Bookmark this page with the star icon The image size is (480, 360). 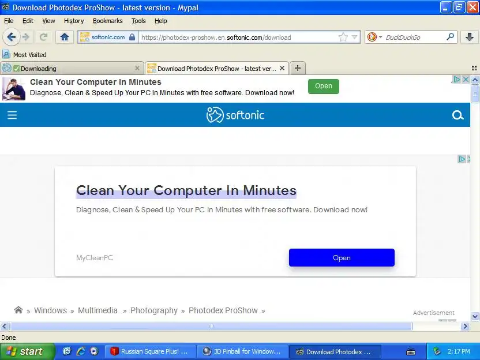tap(343, 37)
